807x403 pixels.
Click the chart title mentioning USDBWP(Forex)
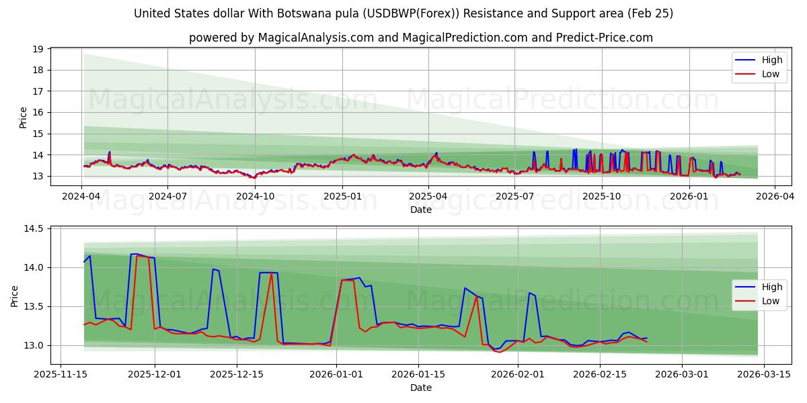click(403, 13)
